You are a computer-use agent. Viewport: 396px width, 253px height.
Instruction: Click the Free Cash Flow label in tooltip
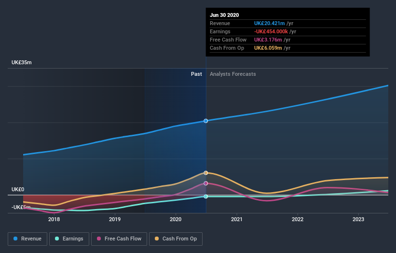click(x=228, y=40)
